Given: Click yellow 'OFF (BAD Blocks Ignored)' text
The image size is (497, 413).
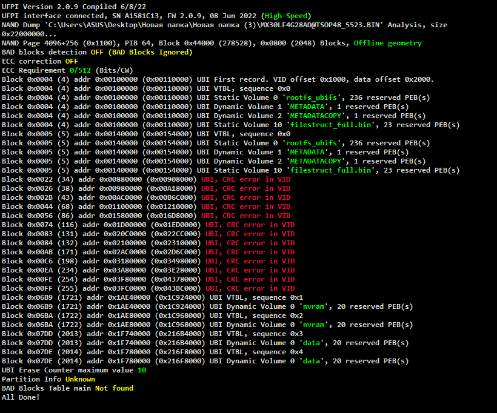Looking at the screenshot, I should (141, 52).
